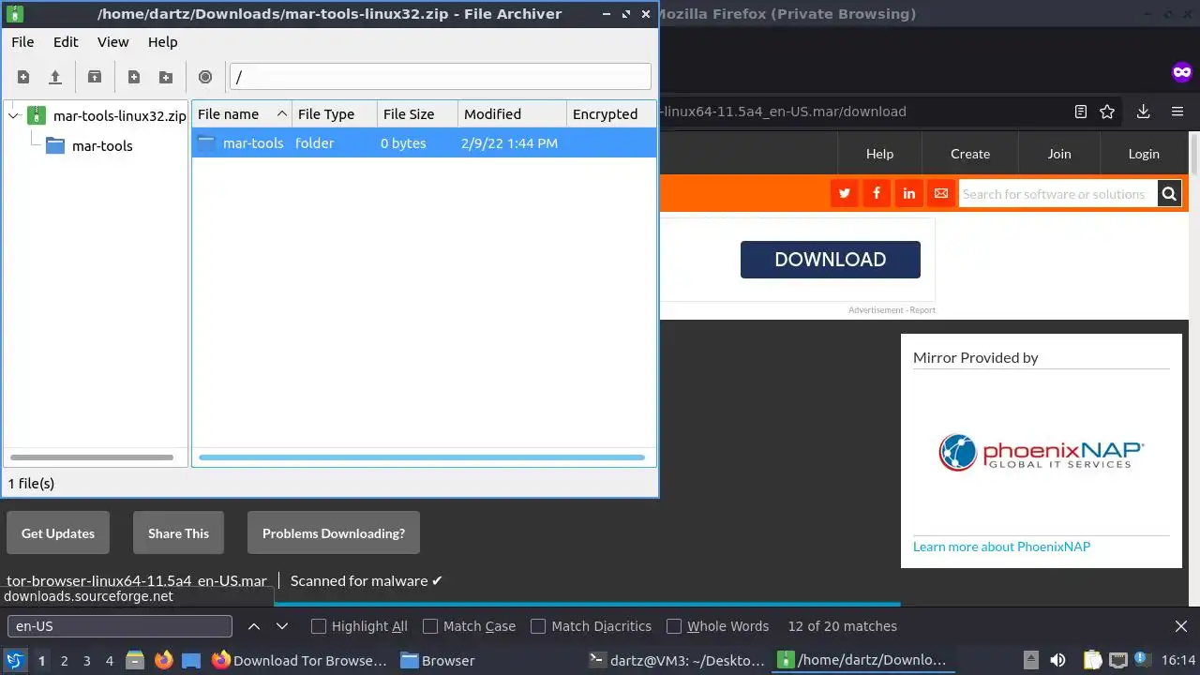Image resolution: width=1200 pixels, height=675 pixels.
Task: Click the clipboard tray icon
Action: coord(1092,660)
